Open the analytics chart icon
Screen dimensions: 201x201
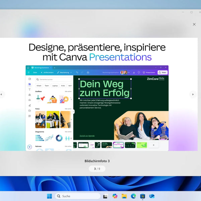(x=134, y=73)
